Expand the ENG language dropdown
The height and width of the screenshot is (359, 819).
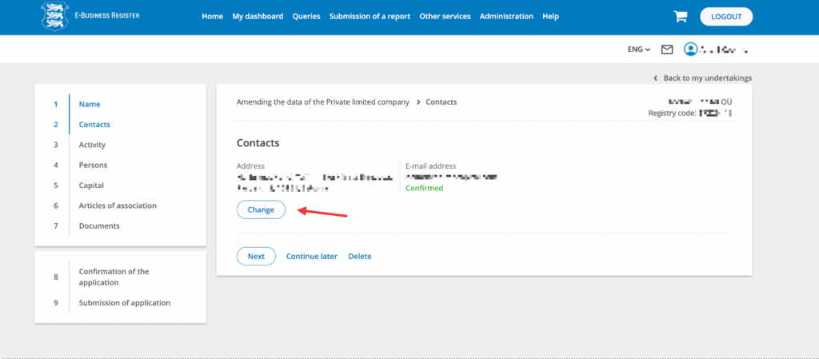pos(638,50)
